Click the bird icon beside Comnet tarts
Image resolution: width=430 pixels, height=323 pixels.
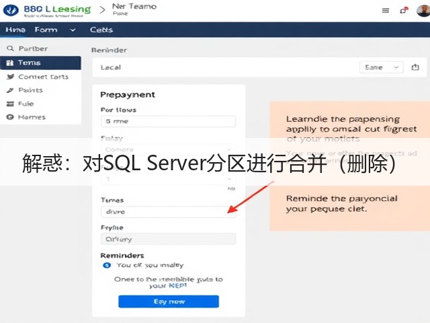pos(11,77)
